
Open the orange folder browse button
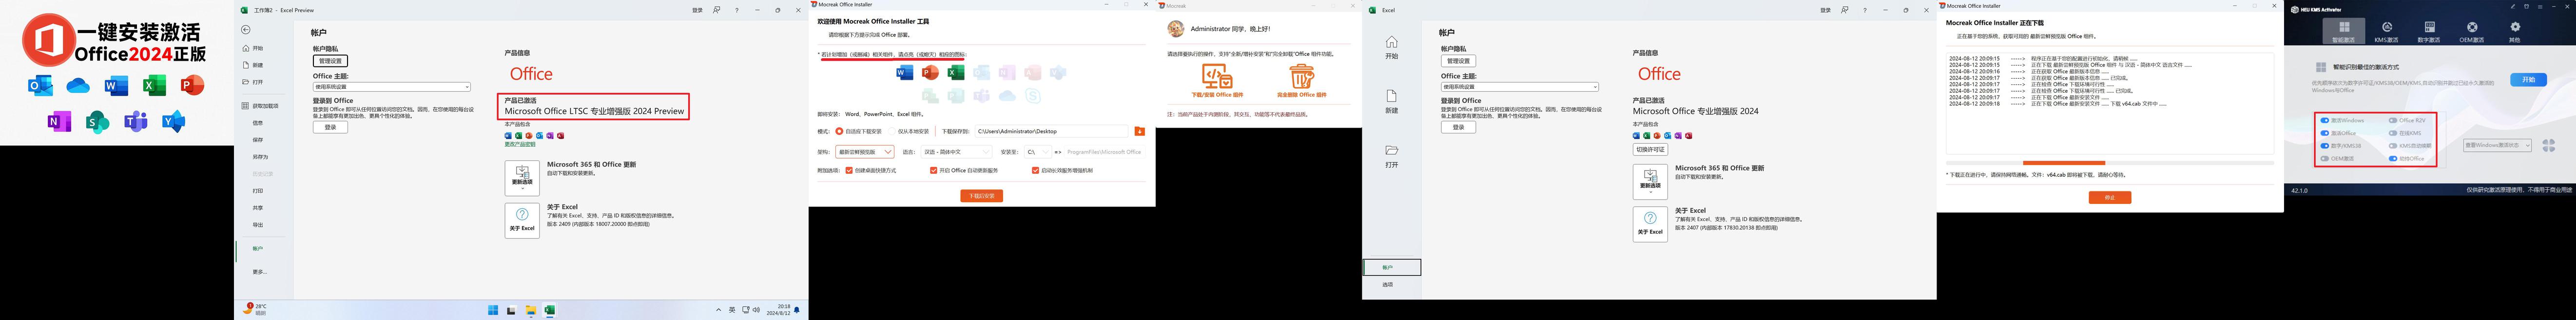coord(1139,132)
